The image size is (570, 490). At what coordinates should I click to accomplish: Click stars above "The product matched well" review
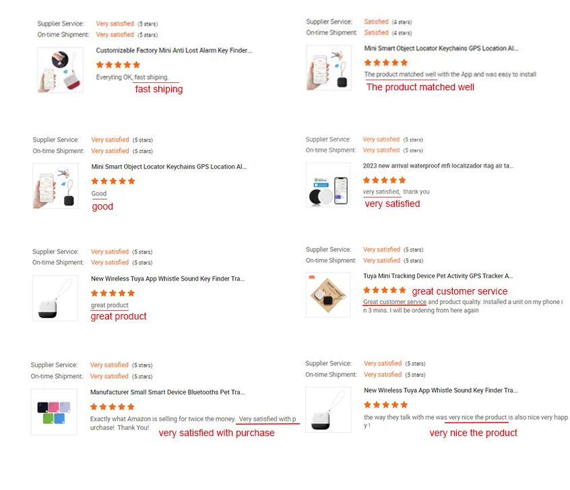pyautogui.click(x=386, y=63)
